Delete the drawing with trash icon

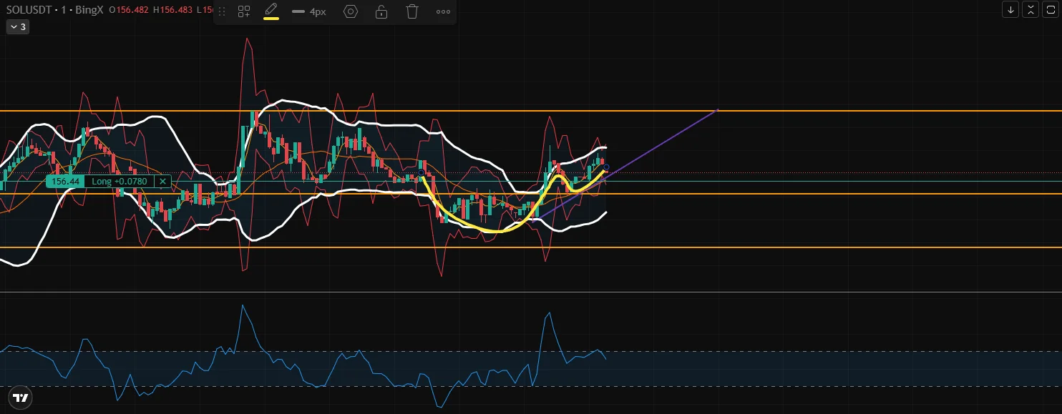(x=412, y=11)
